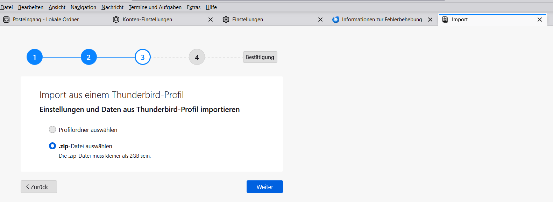Close the Konten-Einstellungen tab
The image size is (553, 202).
coord(211,20)
